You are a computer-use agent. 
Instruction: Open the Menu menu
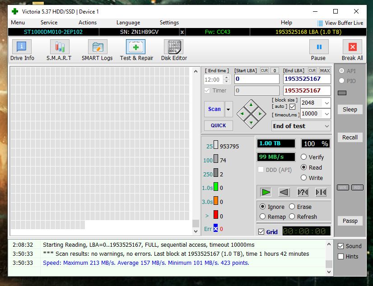point(18,23)
